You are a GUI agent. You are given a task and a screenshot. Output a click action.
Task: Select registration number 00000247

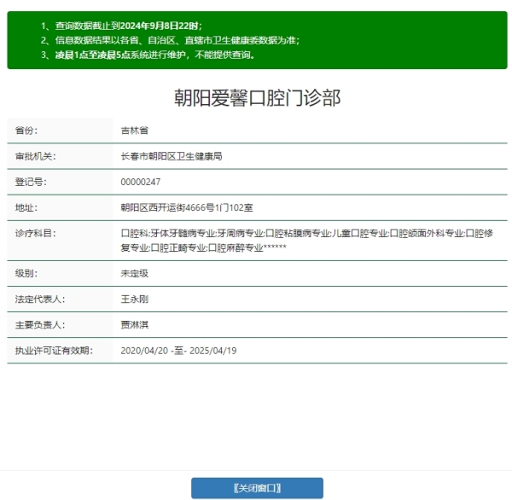coord(141,182)
